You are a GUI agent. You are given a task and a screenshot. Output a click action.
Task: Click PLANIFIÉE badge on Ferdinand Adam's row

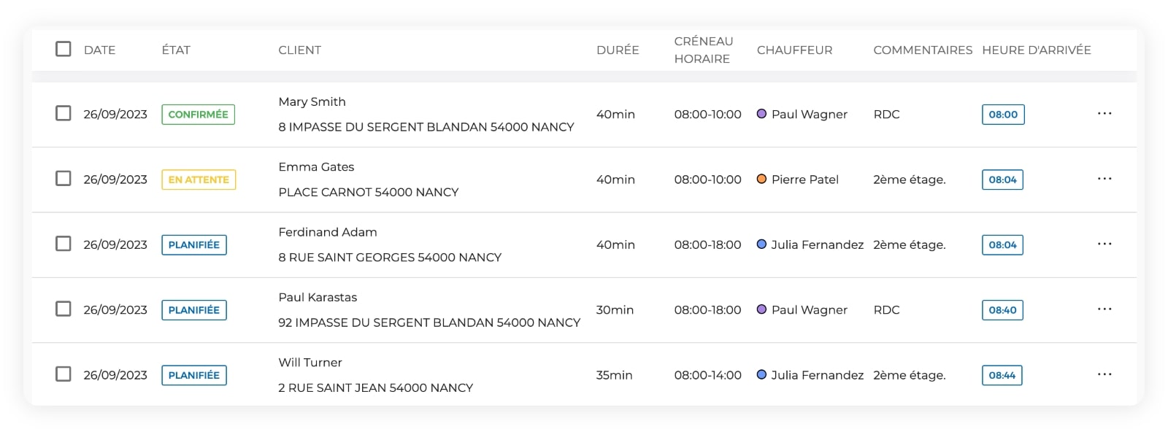[193, 244]
